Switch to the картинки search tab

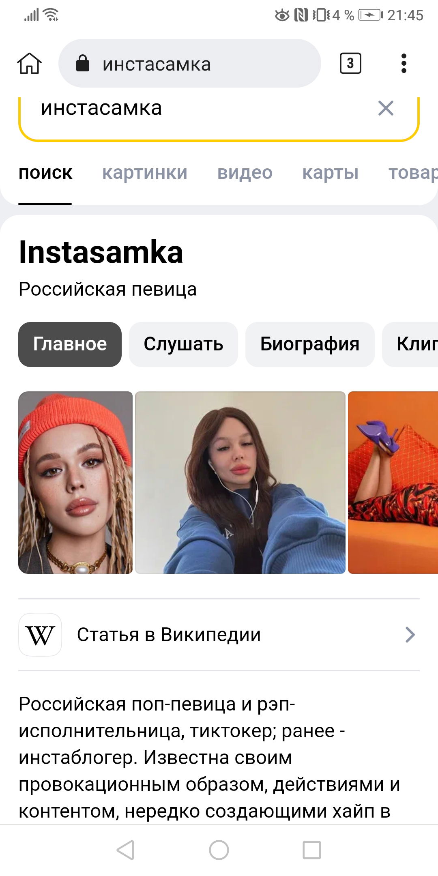tap(145, 173)
